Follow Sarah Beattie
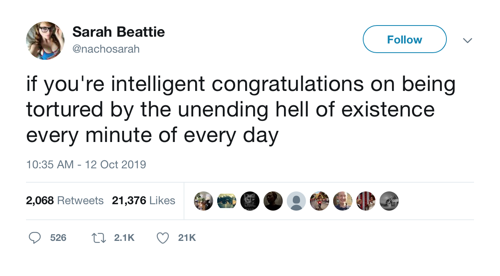The height and width of the screenshot is (276, 500). [x=404, y=39]
